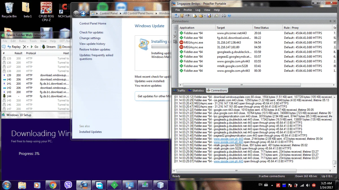Click the blue help icon in Proxifier toolbar
339x190 pixels.
(x=229, y=16)
